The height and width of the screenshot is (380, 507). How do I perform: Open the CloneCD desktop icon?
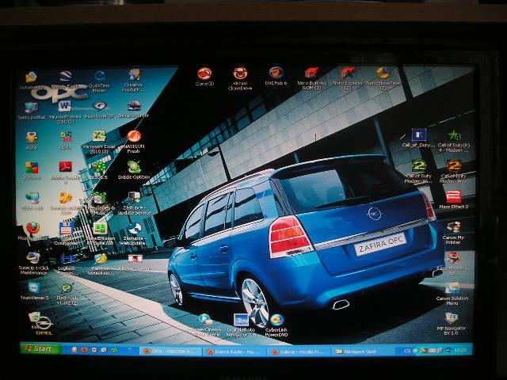click(204, 74)
